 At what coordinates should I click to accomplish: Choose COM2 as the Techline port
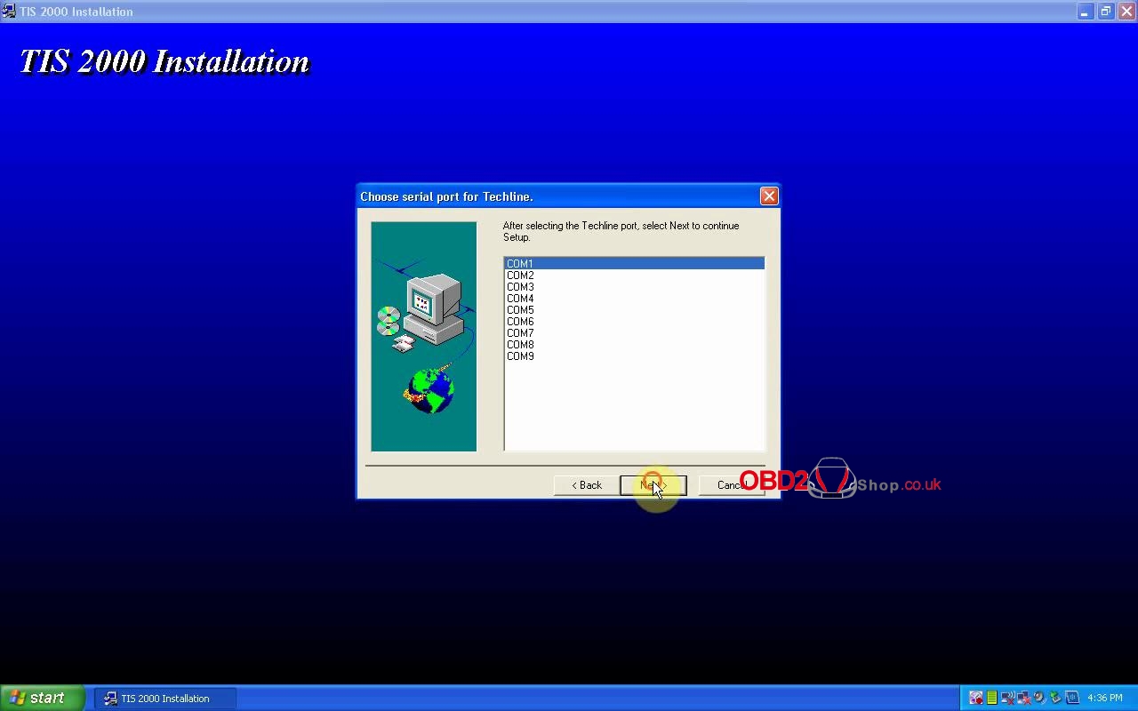point(521,276)
